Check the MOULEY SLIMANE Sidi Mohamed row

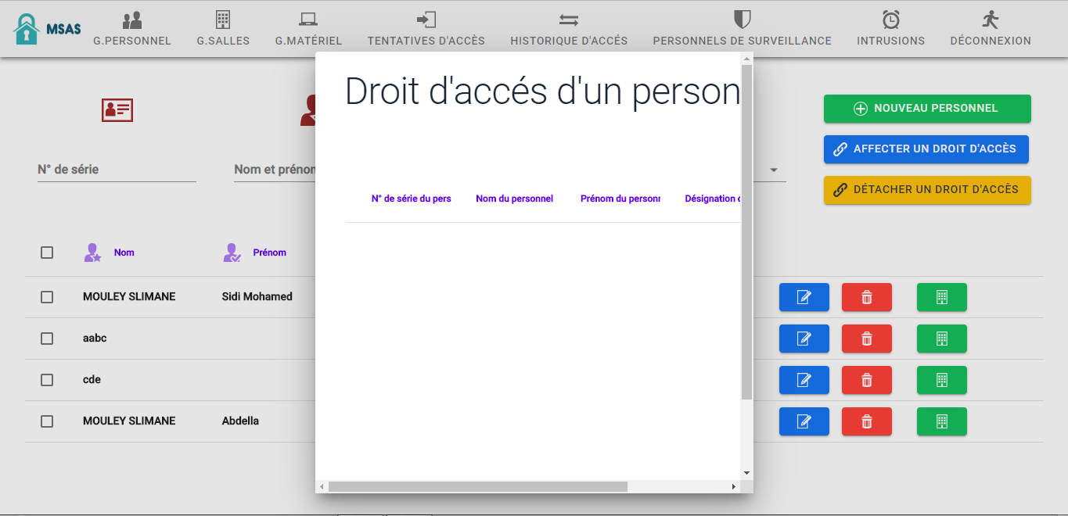(x=47, y=297)
